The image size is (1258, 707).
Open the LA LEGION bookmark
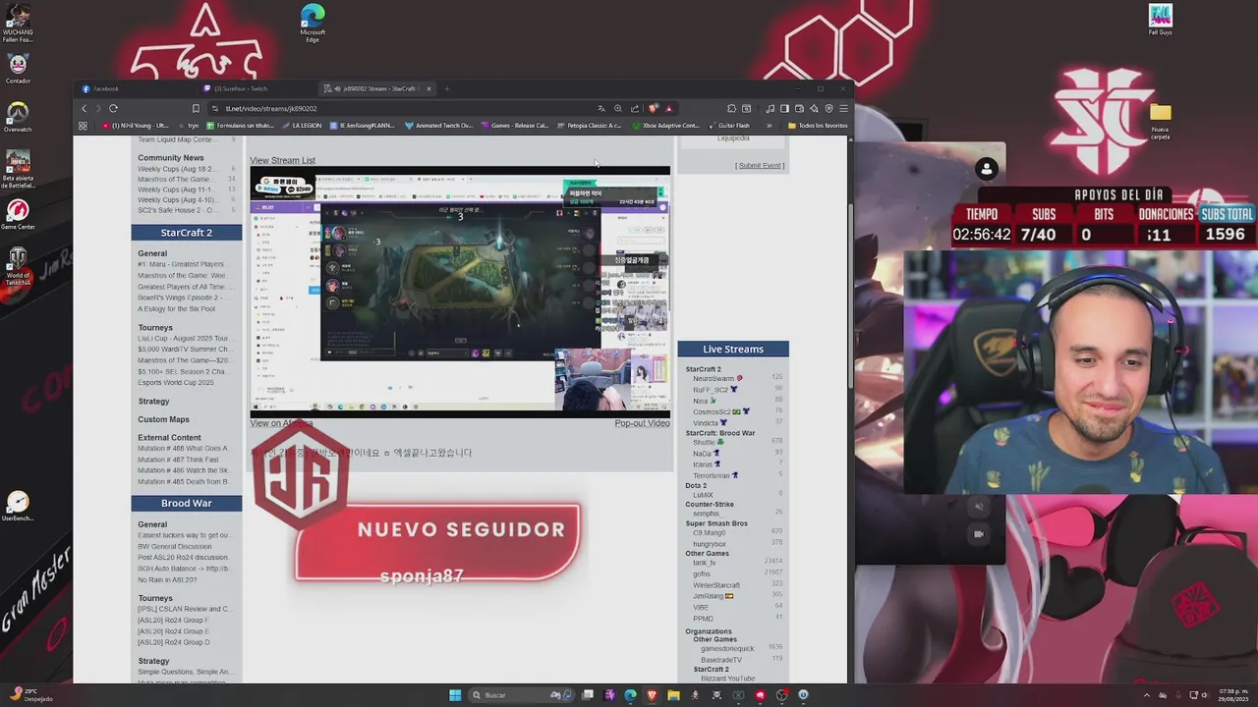click(302, 126)
